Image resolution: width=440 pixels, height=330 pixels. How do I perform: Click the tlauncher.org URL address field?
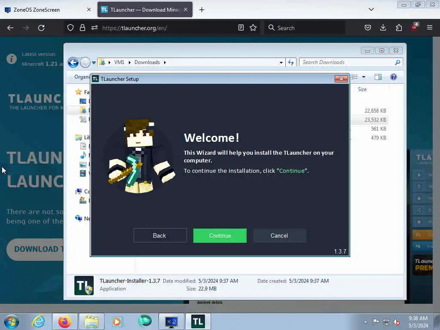(168, 28)
